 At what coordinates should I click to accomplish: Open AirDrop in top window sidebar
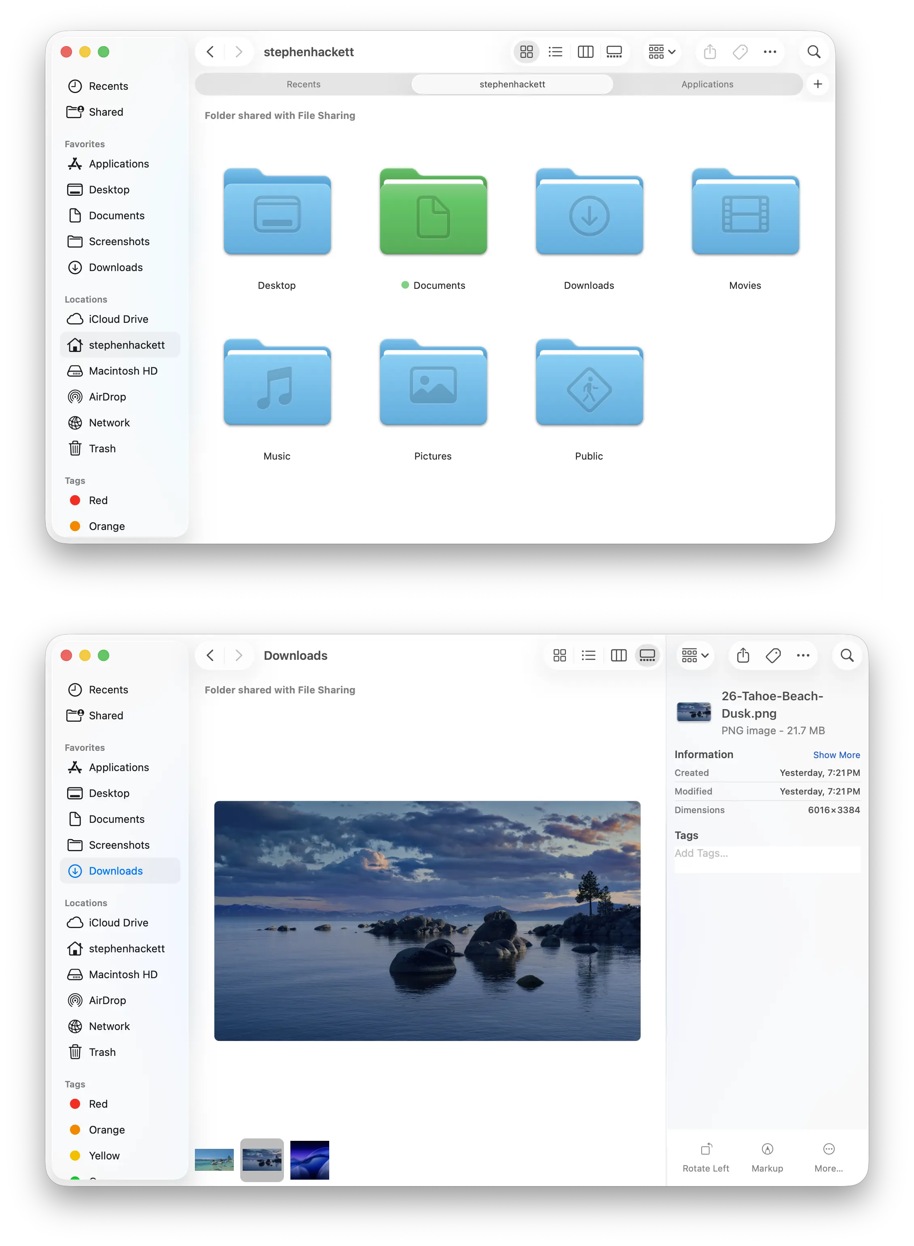click(120, 397)
